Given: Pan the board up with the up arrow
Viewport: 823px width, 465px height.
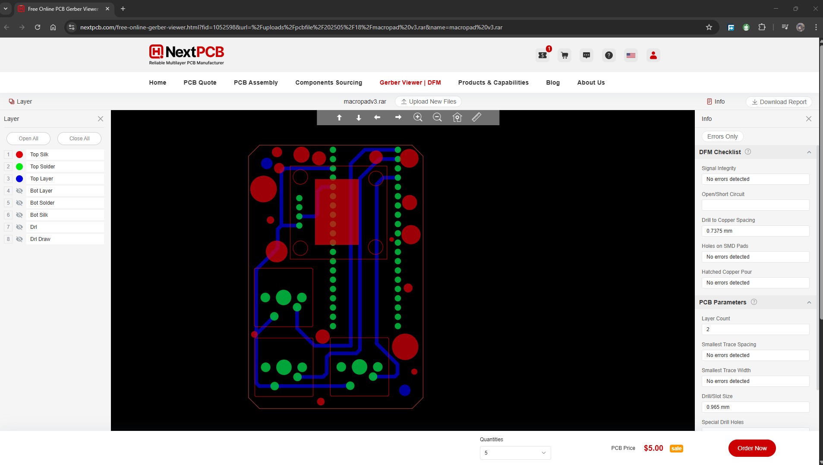Looking at the screenshot, I should 339,117.
